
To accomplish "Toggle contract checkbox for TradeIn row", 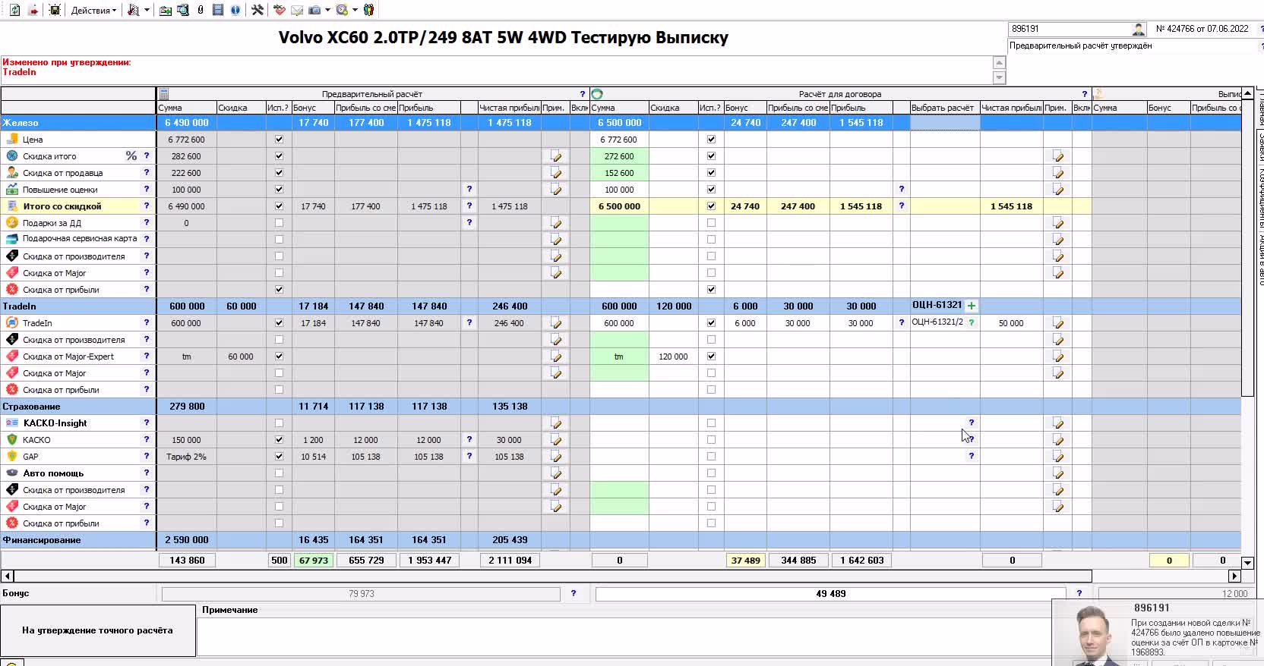I will [711, 323].
